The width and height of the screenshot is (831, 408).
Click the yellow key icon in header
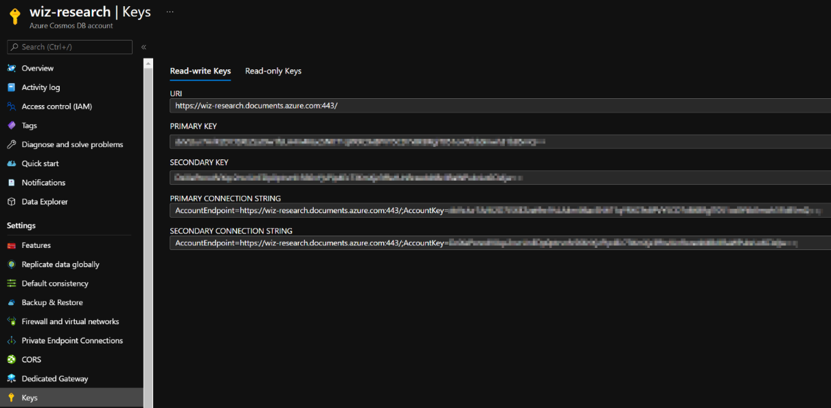click(14, 17)
